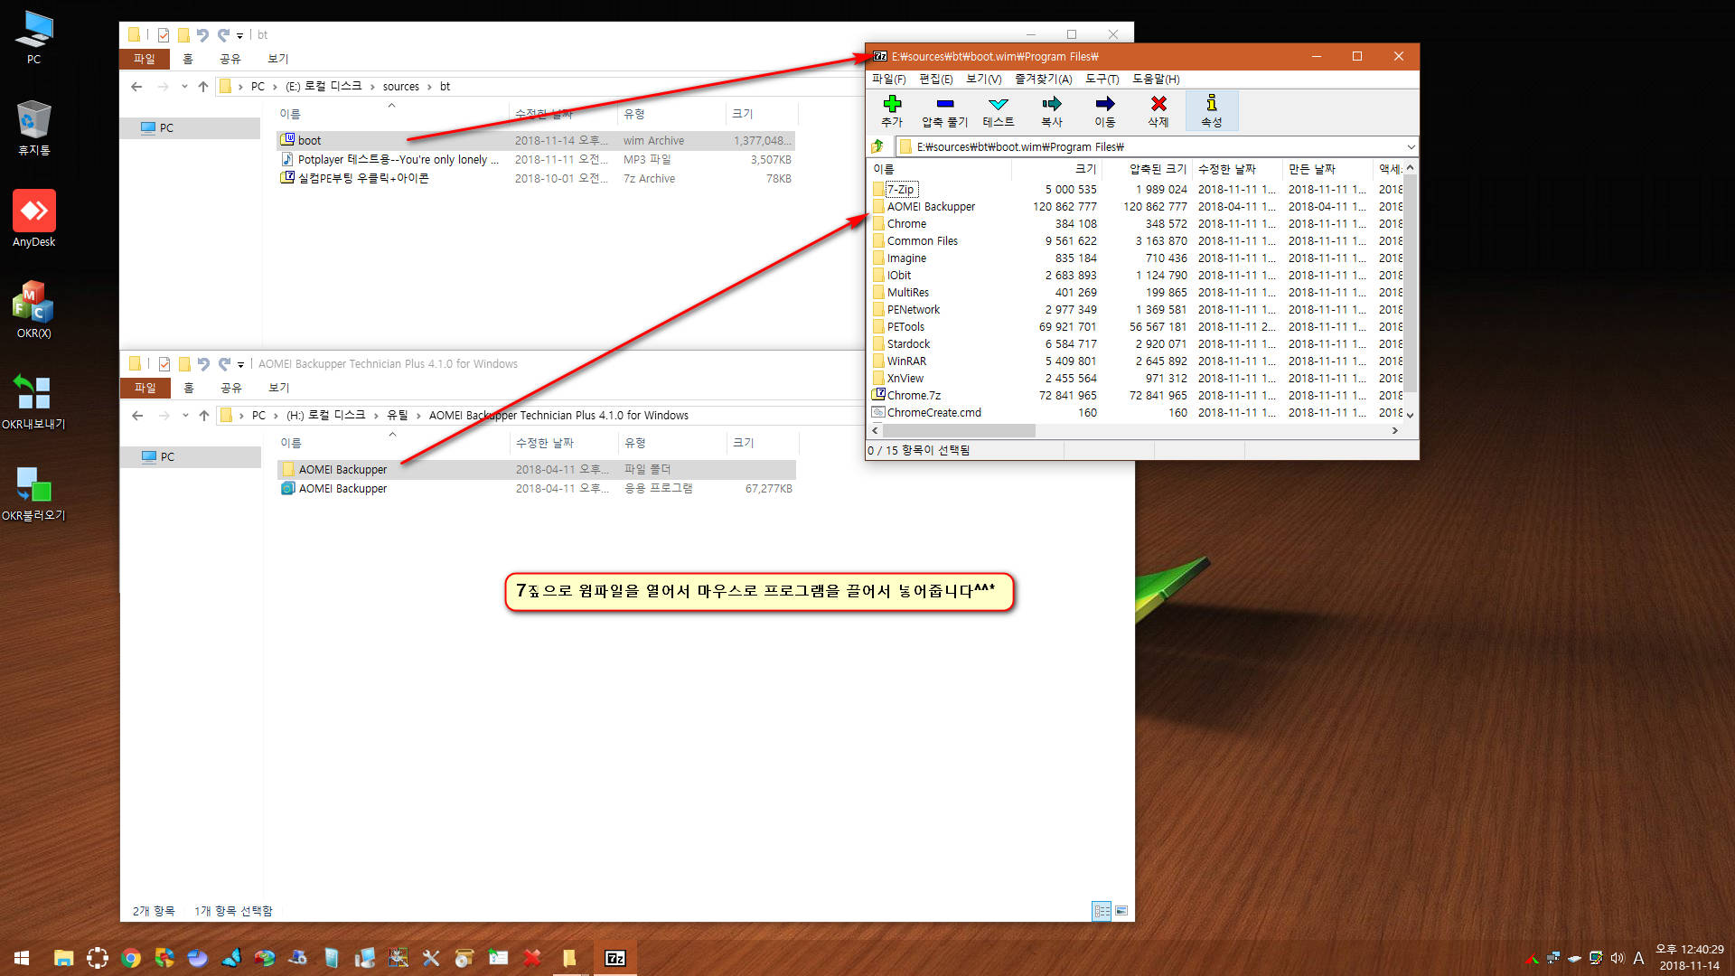The width and height of the screenshot is (1735, 976).
Task: Click the 복사 (Copy) toolbar icon
Action: 1052,103
